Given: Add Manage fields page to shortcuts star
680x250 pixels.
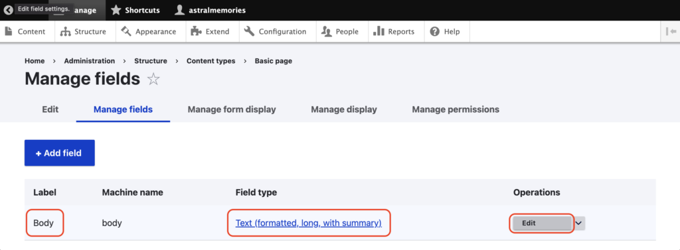Looking at the screenshot, I should click(x=153, y=80).
